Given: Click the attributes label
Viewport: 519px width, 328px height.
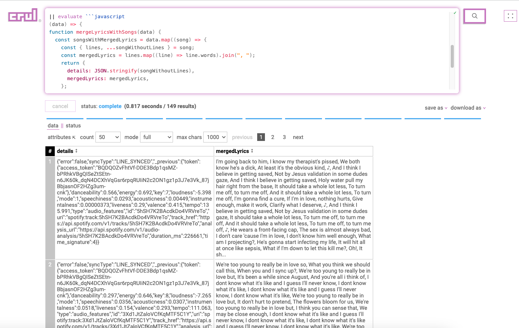Looking at the screenshot, I should pyautogui.click(x=59, y=137).
